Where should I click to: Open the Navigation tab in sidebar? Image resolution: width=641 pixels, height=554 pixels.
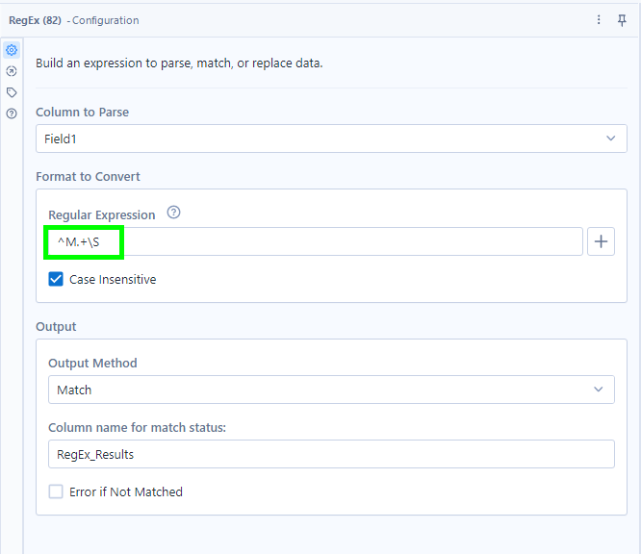pos(12,71)
